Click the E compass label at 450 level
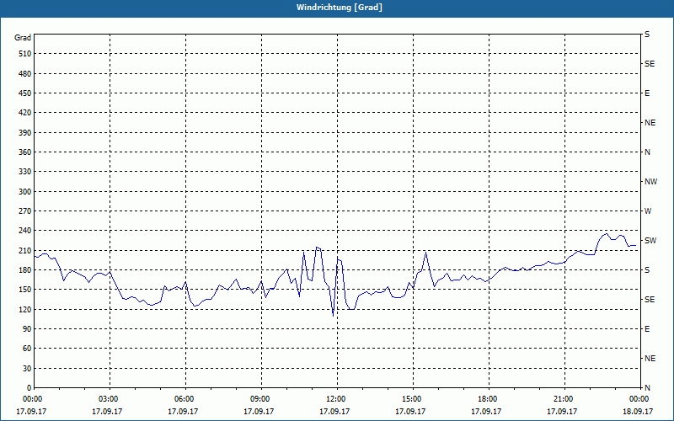The width and height of the screenshot is (674, 421). pyautogui.click(x=647, y=93)
